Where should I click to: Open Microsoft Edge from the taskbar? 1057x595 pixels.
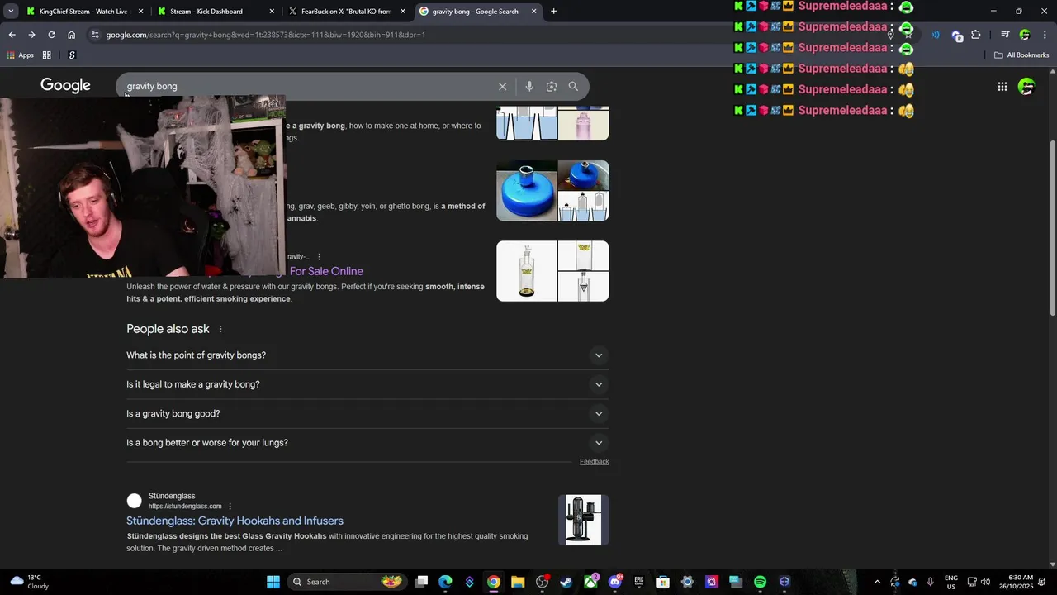coord(445,582)
